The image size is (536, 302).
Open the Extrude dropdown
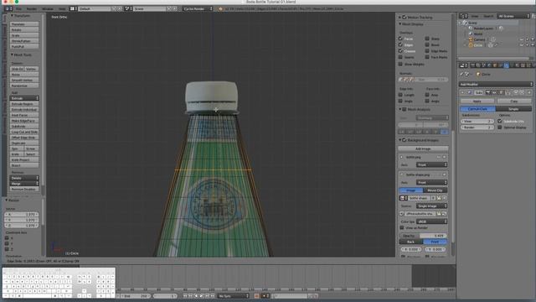[x=24, y=98]
